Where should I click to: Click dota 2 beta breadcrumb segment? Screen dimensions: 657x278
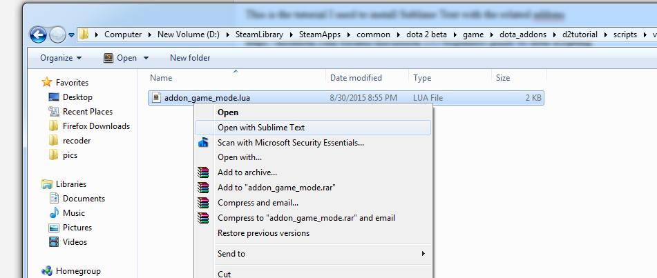pos(426,34)
